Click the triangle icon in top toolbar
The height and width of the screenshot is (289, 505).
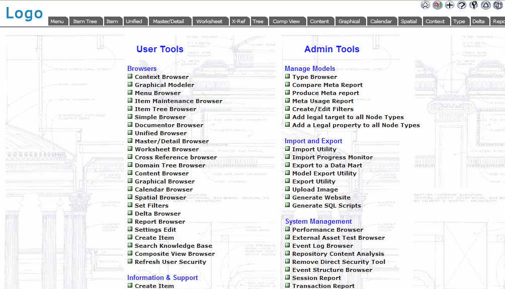(x=485, y=5)
